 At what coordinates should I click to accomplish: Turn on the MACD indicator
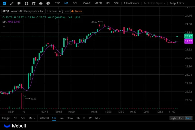98,3
